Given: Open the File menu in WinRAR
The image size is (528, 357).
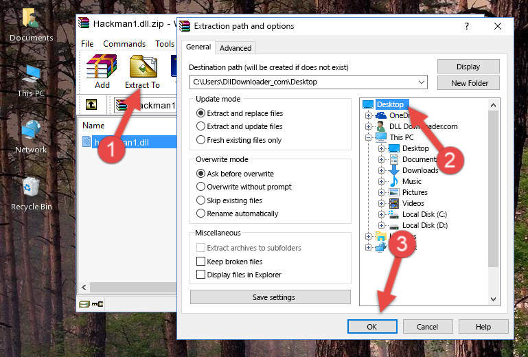Looking at the screenshot, I should click(87, 44).
